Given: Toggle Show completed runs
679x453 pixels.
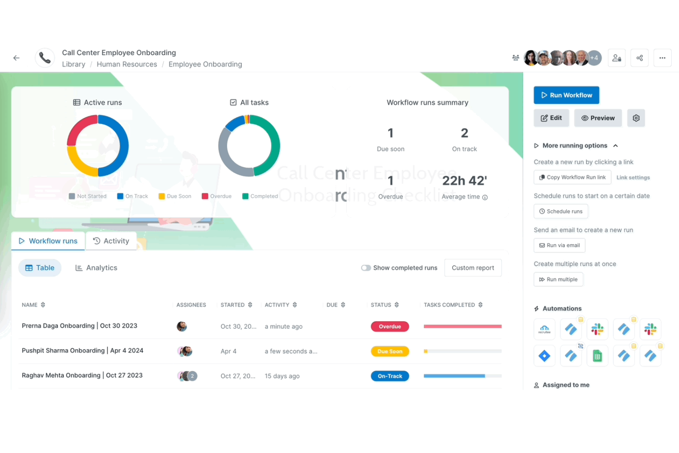Looking at the screenshot, I should point(367,268).
